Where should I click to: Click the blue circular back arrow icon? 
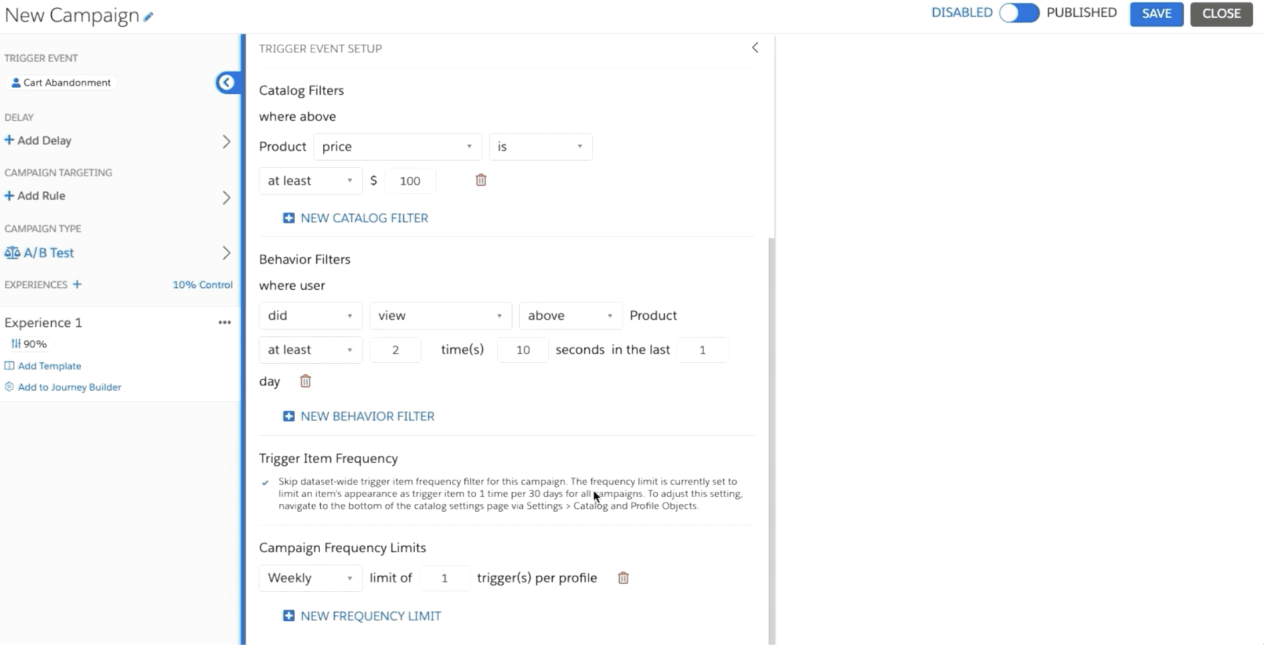click(x=227, y=83)
